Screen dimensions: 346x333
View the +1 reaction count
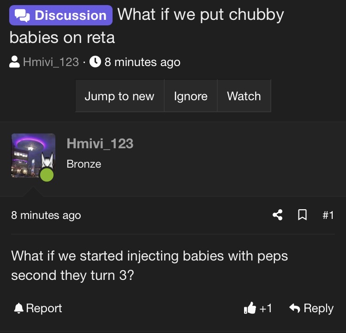coord(266,308)
